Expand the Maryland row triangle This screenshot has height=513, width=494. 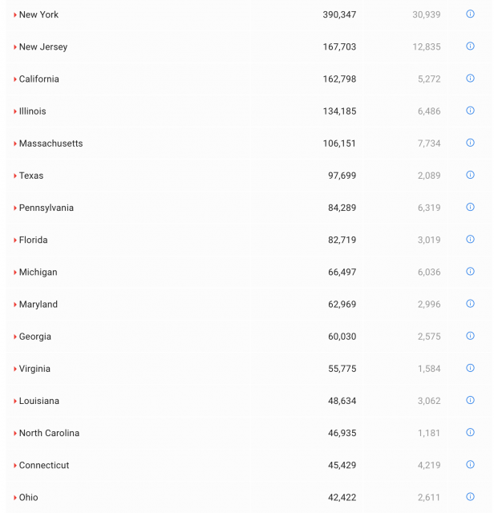pyautogui.click(x=15, y=305)
